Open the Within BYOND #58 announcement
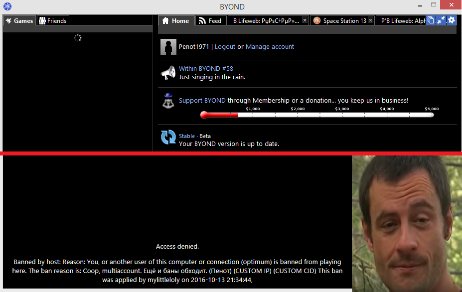 206,68
